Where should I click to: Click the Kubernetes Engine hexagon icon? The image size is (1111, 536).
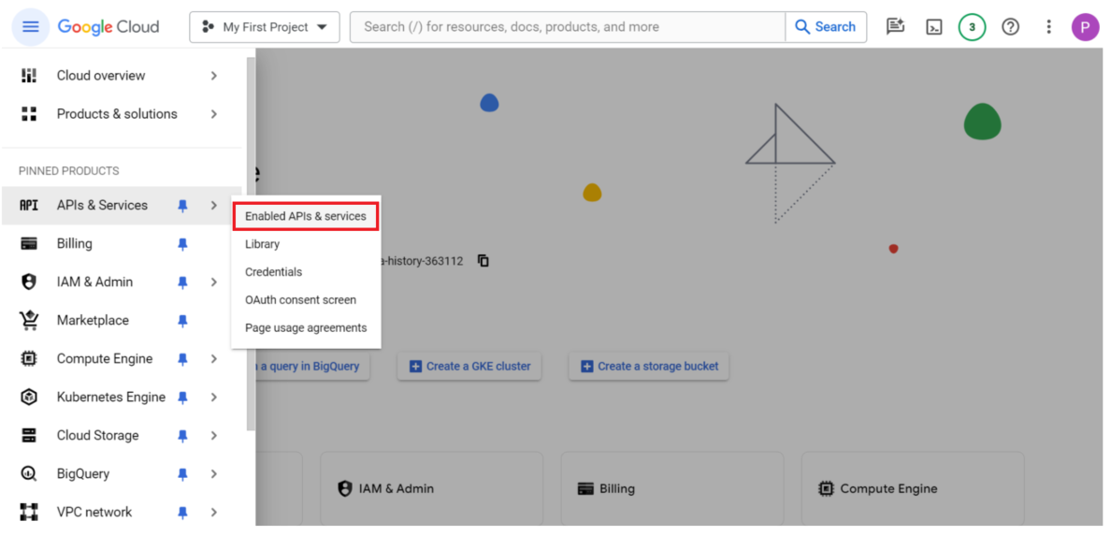(28, 397)
